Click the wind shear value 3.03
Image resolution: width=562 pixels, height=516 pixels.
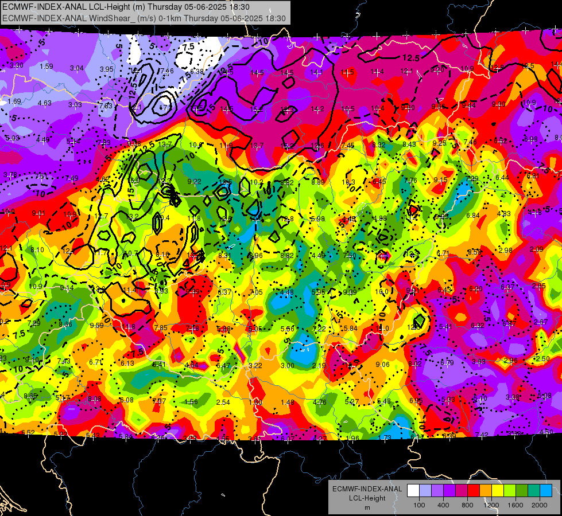[x=75, y=104]
